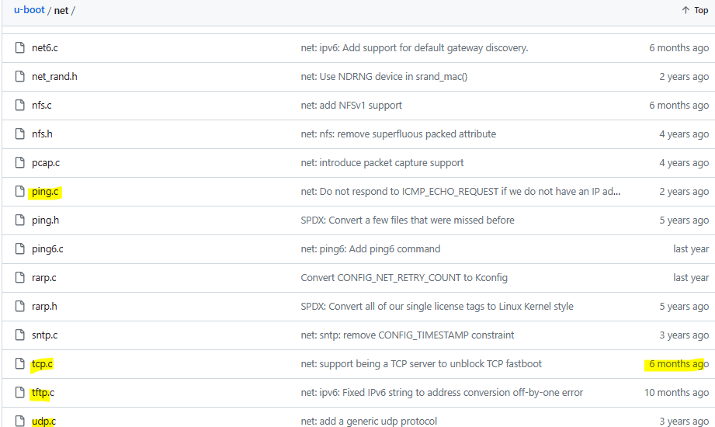
Task: Click the file icon beside sntp.c
Action: click(x=19, y=335)
